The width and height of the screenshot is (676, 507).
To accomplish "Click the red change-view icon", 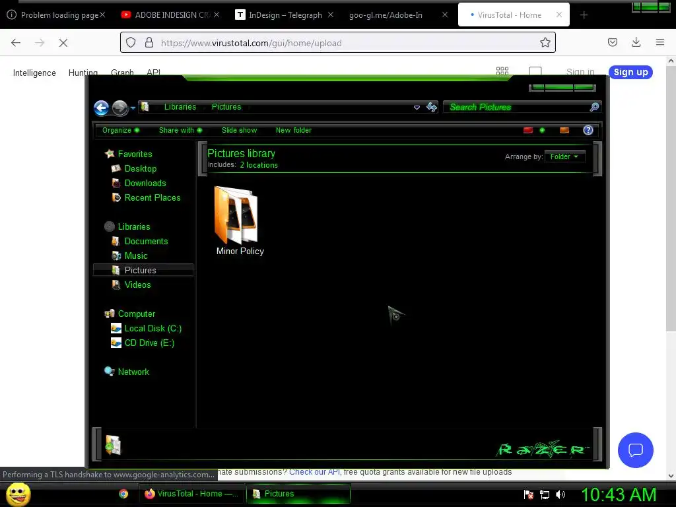I will point(528,130).
